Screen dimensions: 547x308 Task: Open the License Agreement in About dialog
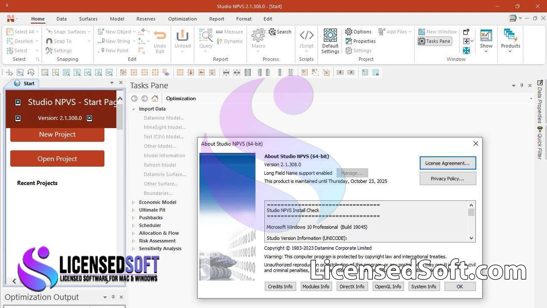pos(448,163)
